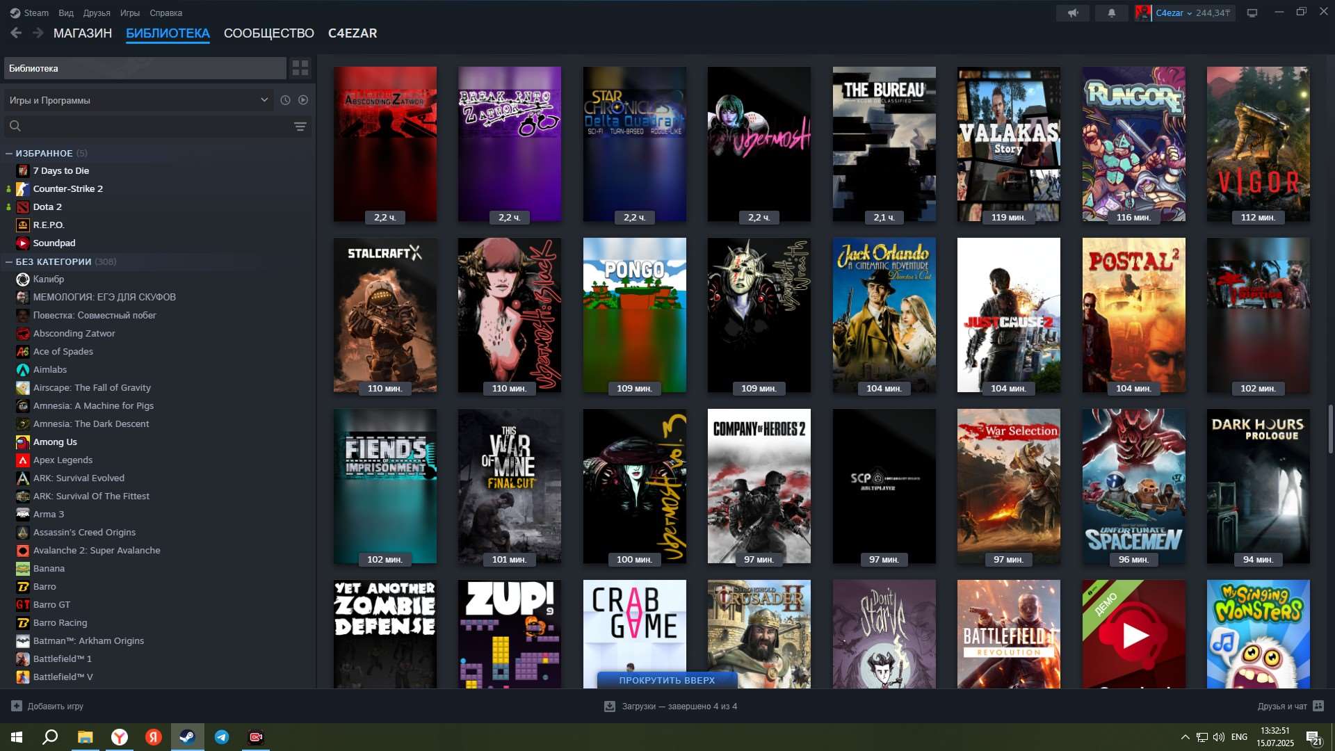
Task: Sort by recent activity clock icon
Action: [285, 100]
